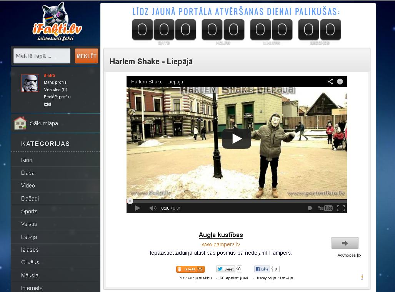
Task: Mute the video volume speaker icon
Action: [153, 208]
